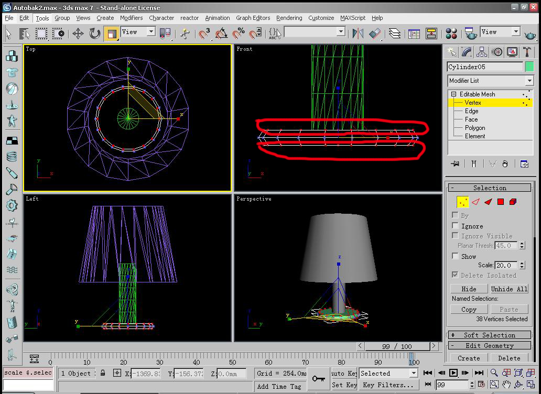Image resolution: width=541 pixels, height=394 pixels.
Task: Click the Pan view hand icon
Action: tap(506, 385)
